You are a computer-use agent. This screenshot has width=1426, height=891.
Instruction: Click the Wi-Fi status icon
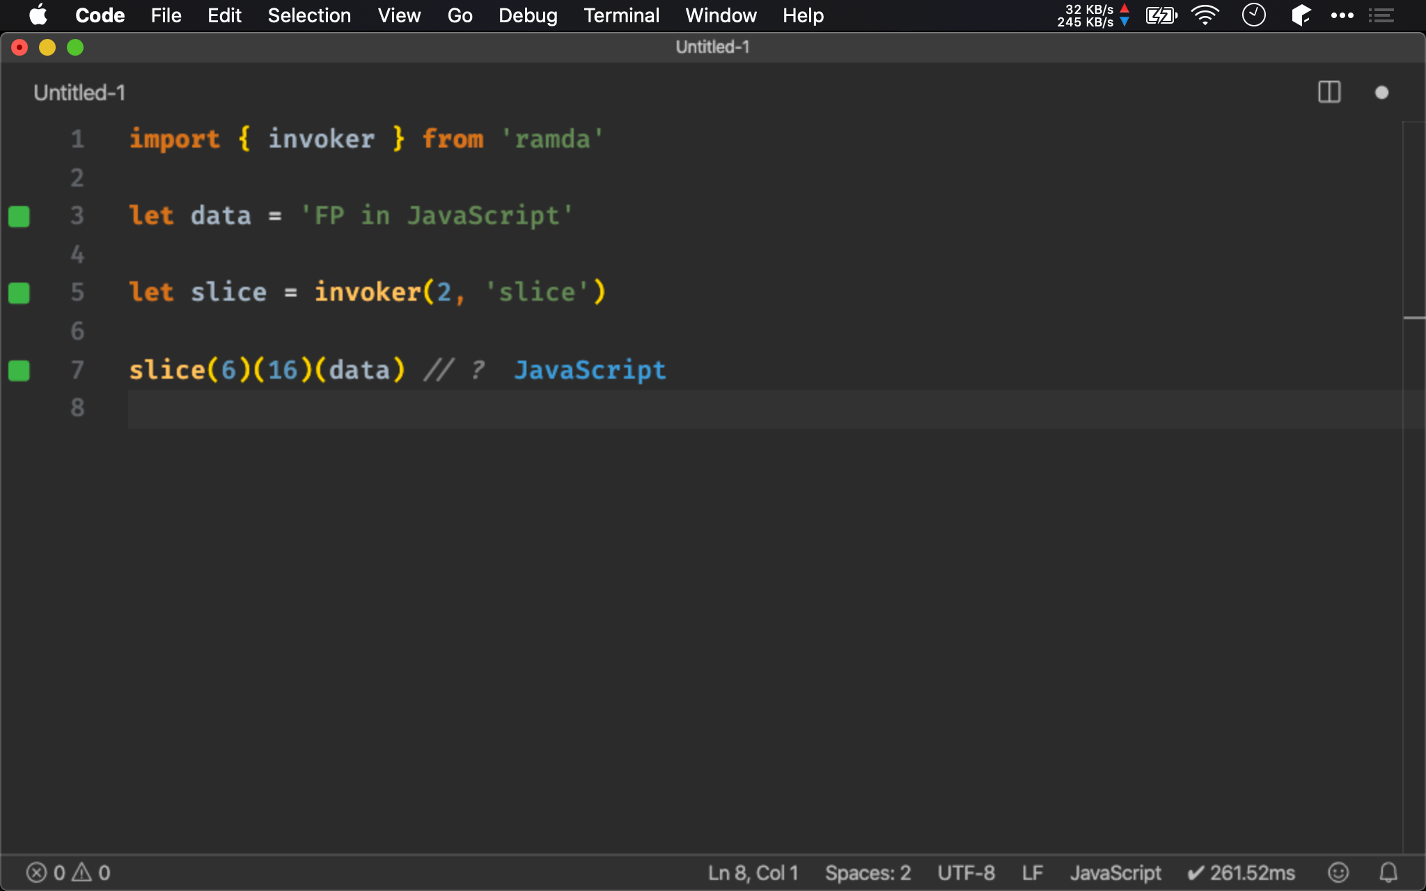[x=1205, y=15]
